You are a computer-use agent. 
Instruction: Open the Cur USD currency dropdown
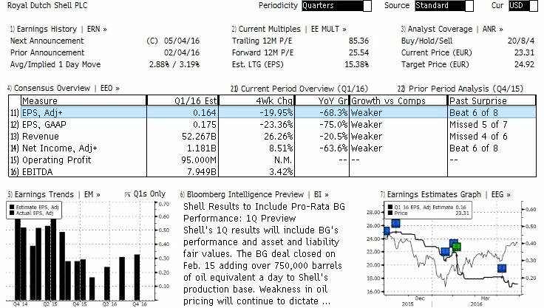pyautogui.click(x=523, y=6)
